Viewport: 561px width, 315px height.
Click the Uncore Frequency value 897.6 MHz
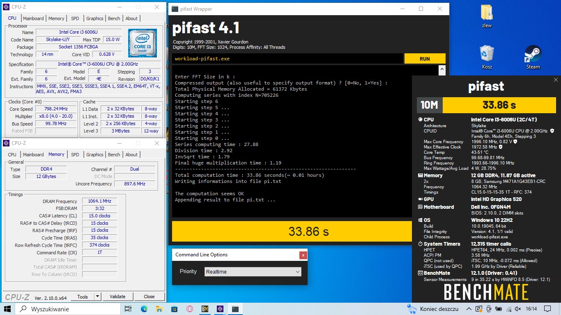pos(135,184)
